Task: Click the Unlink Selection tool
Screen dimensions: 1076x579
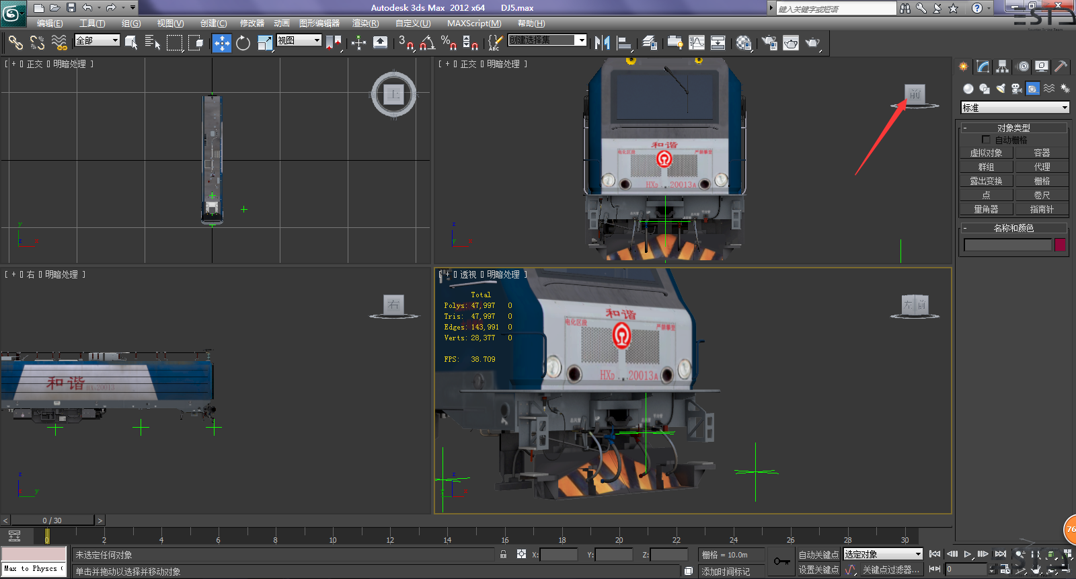Action: 37,43
